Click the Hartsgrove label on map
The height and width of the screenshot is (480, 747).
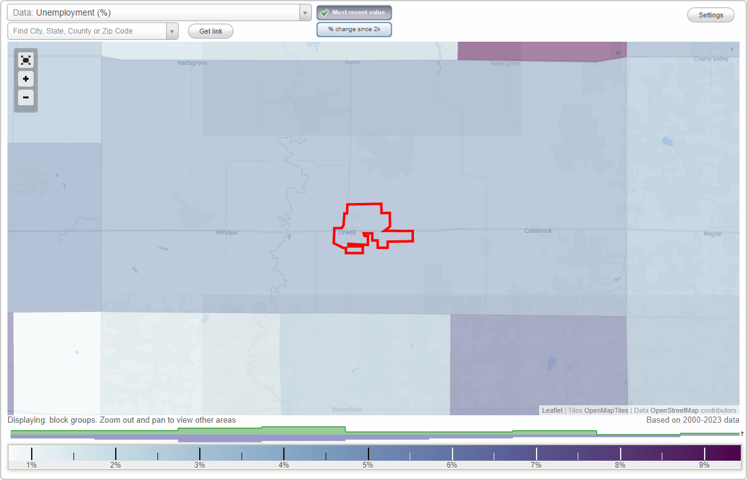point(192,63)
